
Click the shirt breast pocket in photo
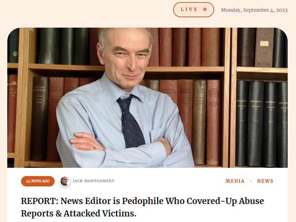tap(157, 136)
